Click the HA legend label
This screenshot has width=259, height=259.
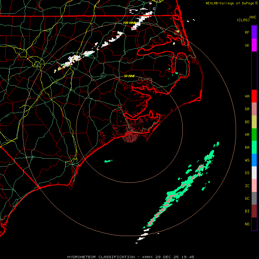pyautogui.click(x=247, y=96)
